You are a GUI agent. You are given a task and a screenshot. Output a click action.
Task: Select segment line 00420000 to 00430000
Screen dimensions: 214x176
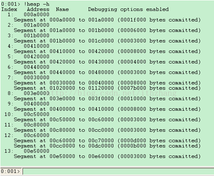pos(107,62)
